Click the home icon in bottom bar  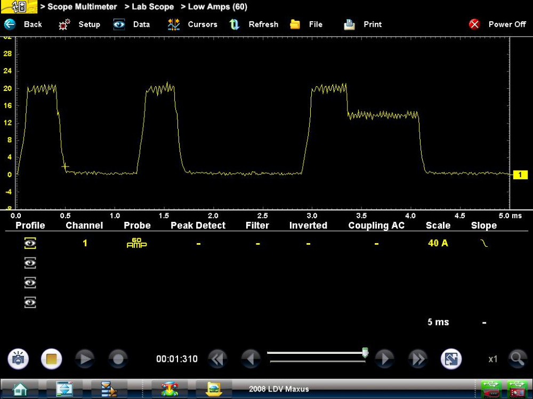coord(20,389)
